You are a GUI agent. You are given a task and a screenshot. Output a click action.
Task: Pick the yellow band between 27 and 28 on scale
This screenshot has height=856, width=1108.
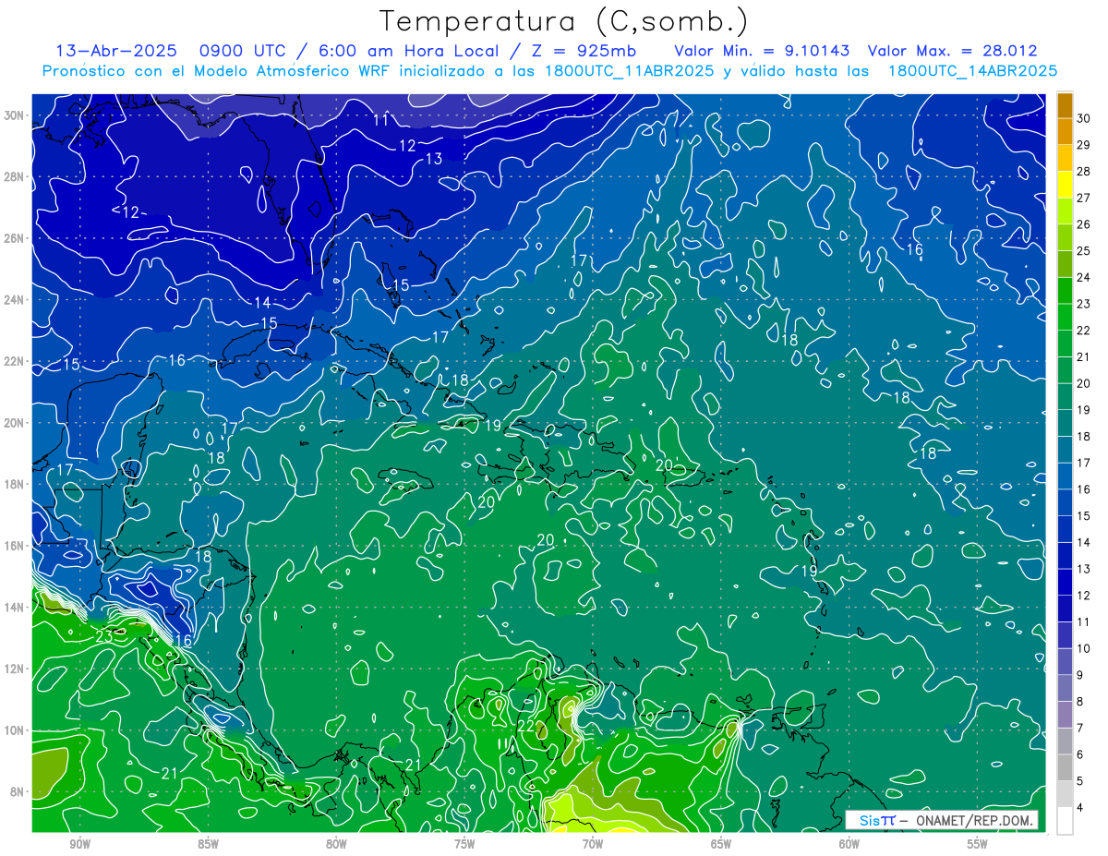(1065, 185)
